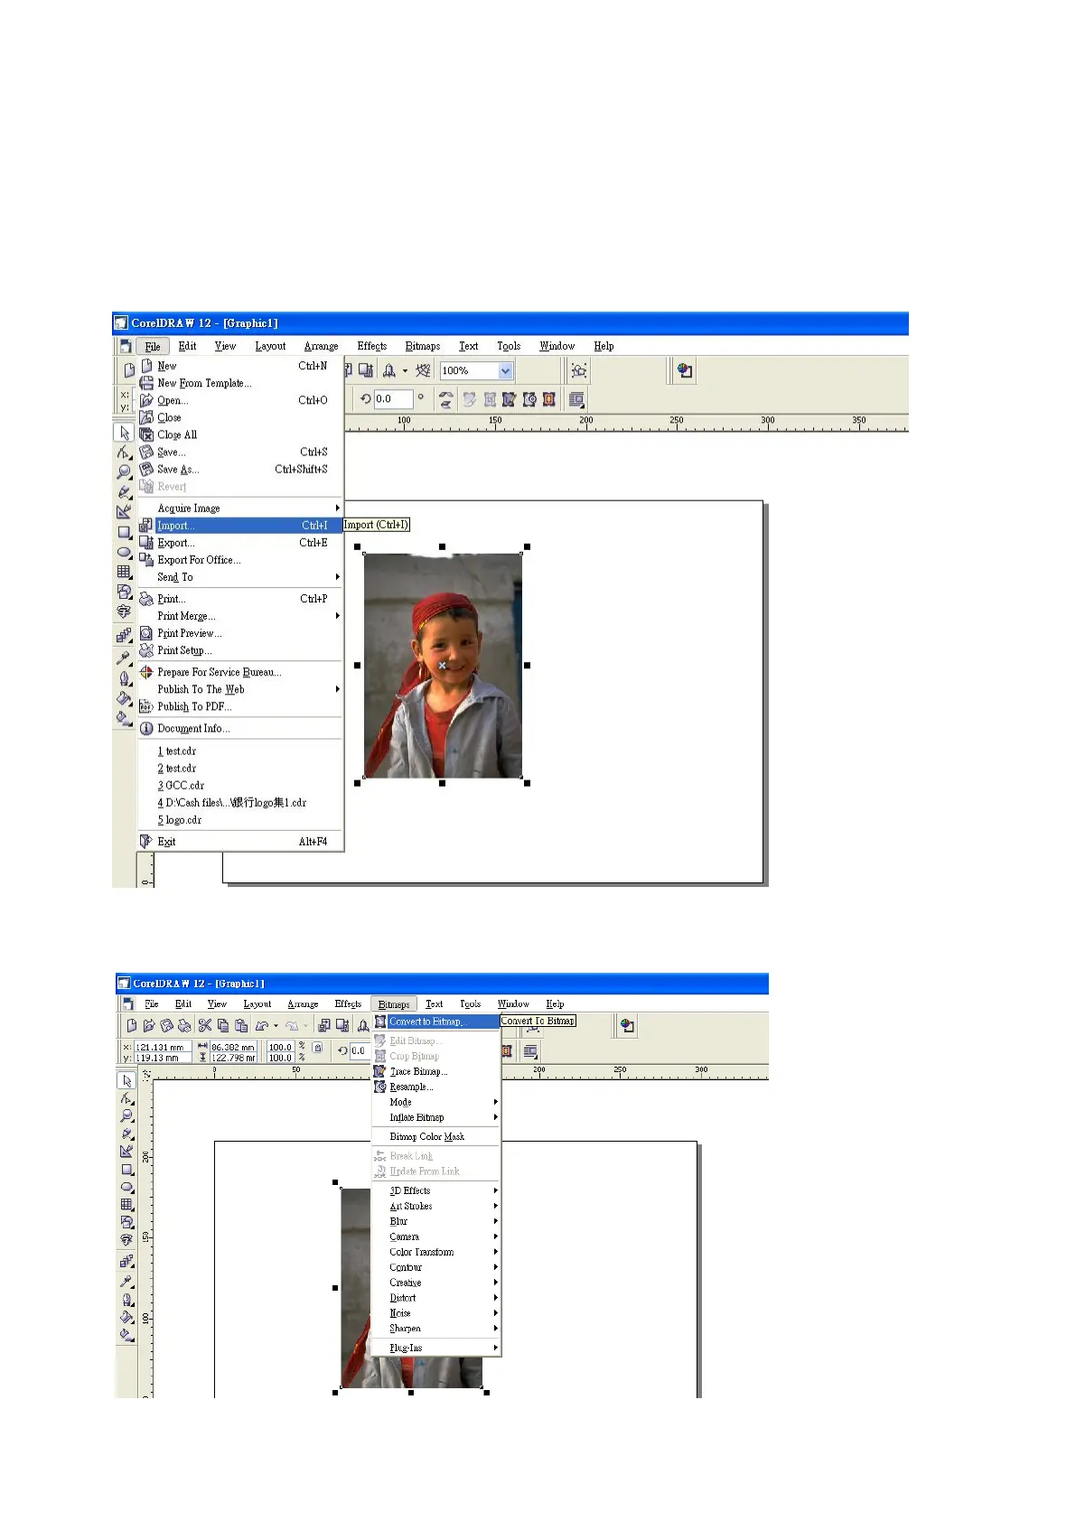
Task: Click the Cut scissors icon in bottom window
Action: click(x=205, y=1025)
